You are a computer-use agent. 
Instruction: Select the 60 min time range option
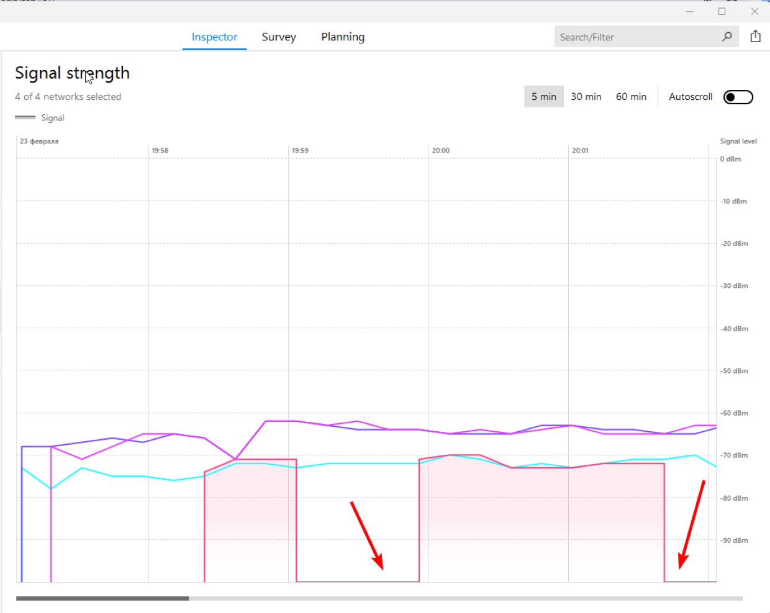631,96
